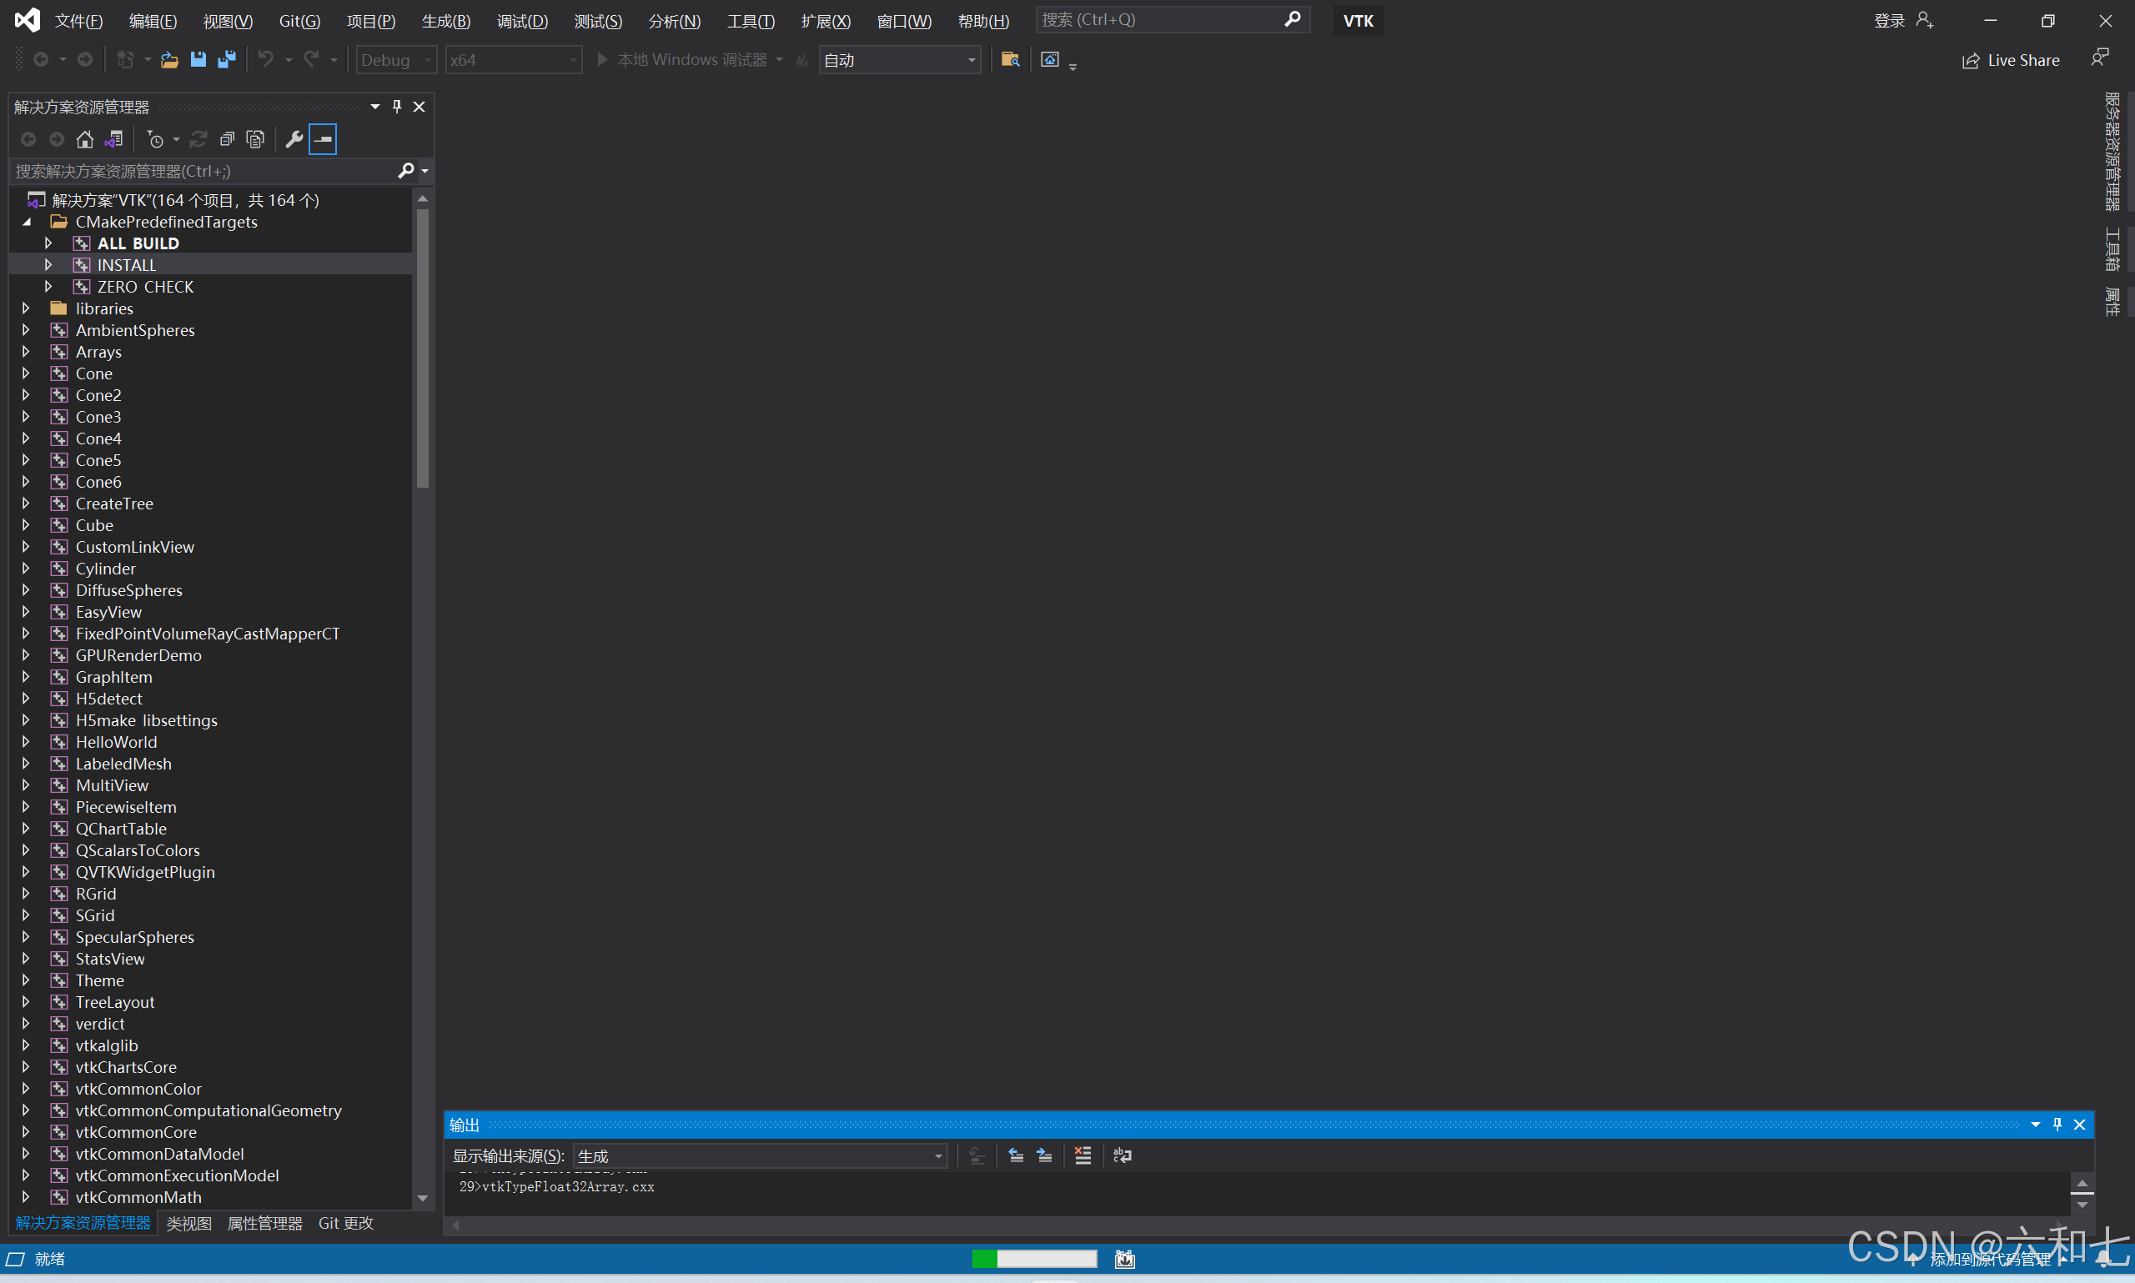
Task: Click the 搜索 (Ctrl+Q) search box
Action: (1173, 20)
